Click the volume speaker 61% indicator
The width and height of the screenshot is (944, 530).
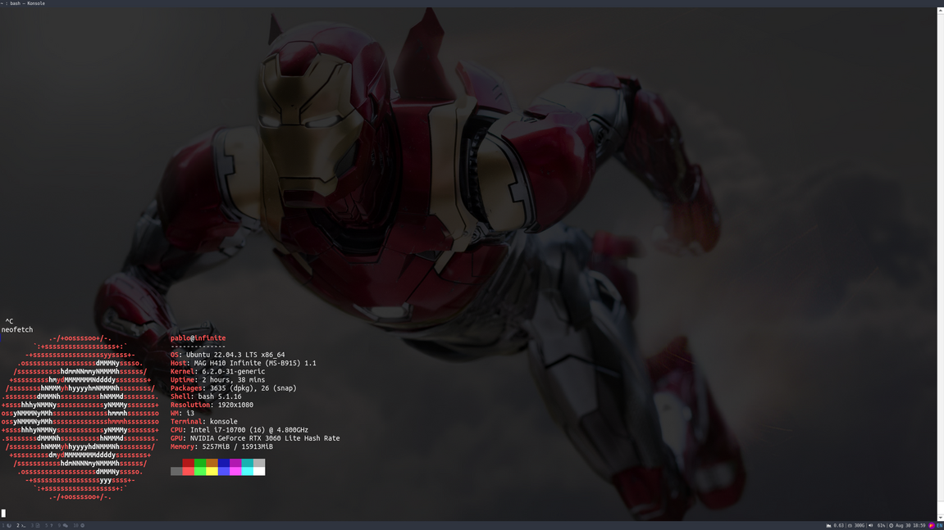tap(877, 525)
